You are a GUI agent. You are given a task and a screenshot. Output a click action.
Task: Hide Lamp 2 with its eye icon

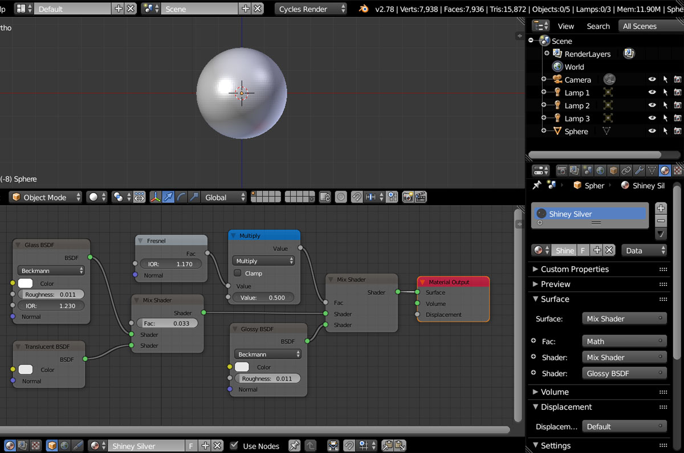pyautogui.click(x=652, y=105)
